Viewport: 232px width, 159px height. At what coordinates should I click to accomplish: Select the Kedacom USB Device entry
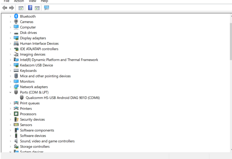coord(36,65)
